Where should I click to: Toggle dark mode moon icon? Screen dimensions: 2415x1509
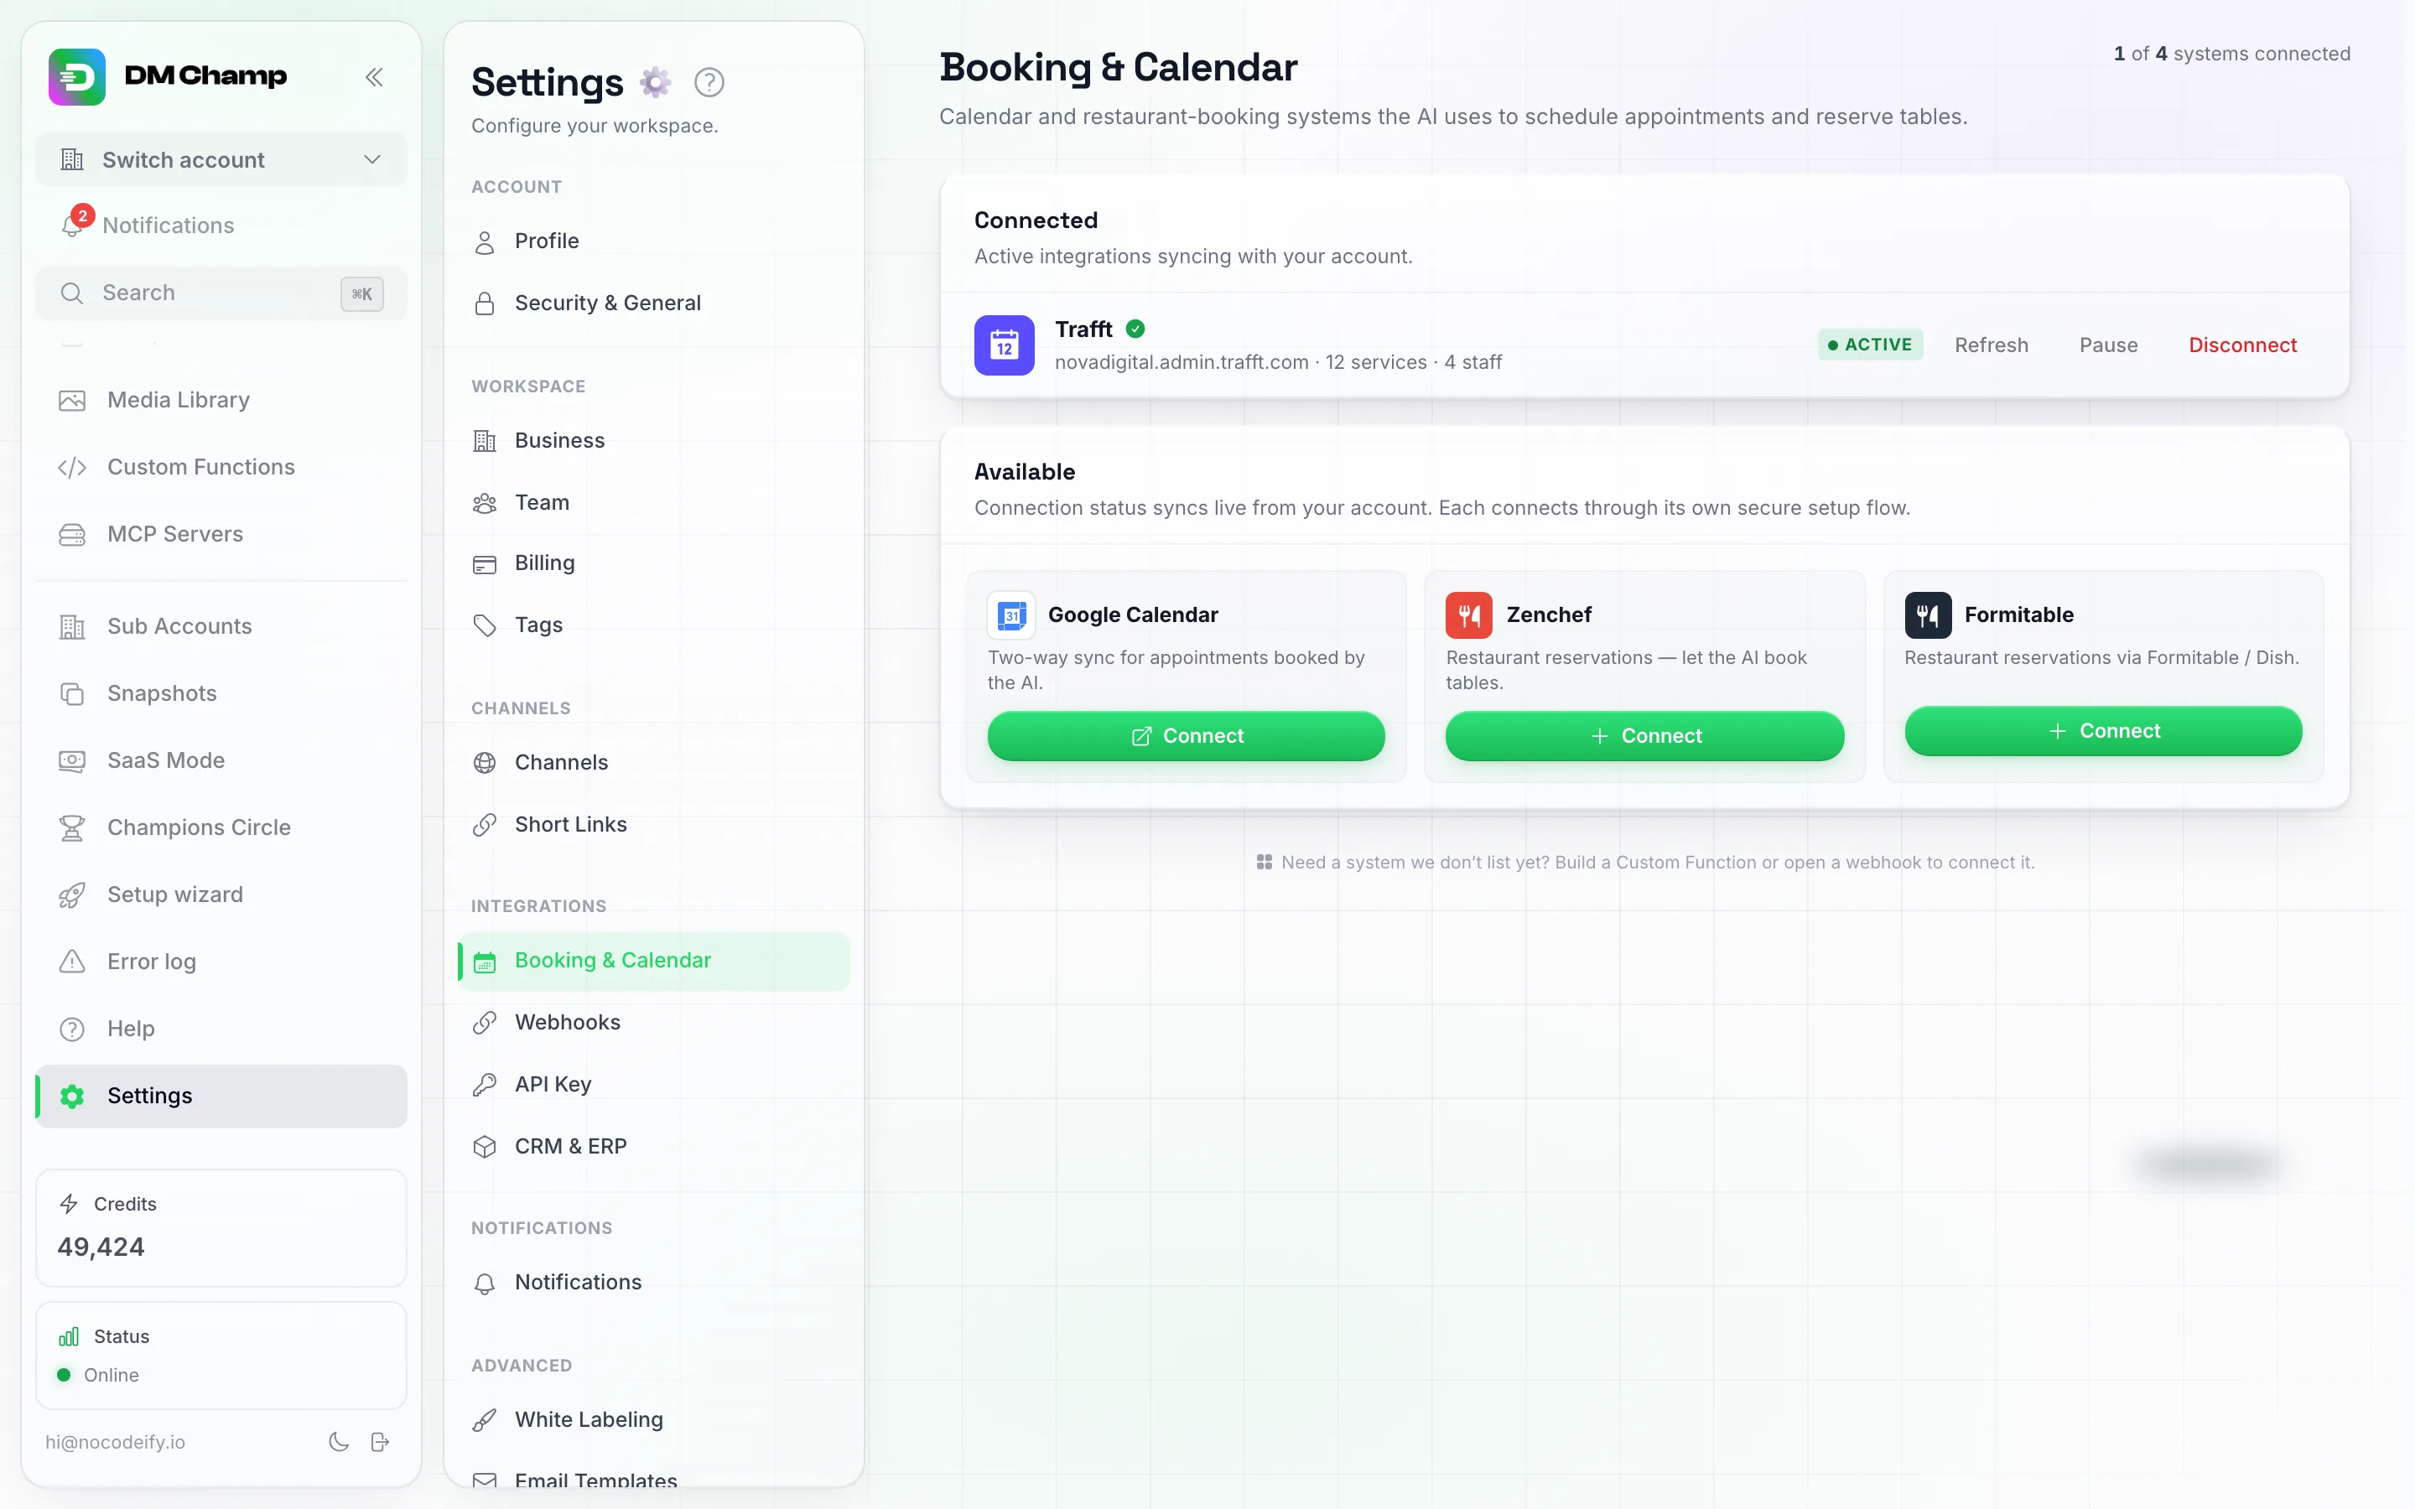(x=340, y=1441)
